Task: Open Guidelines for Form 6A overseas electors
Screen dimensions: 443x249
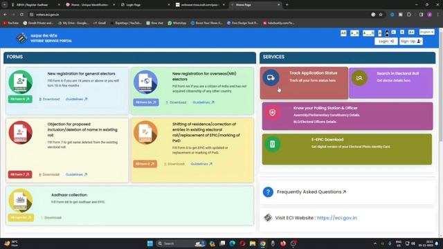Action: pos(204,102)
